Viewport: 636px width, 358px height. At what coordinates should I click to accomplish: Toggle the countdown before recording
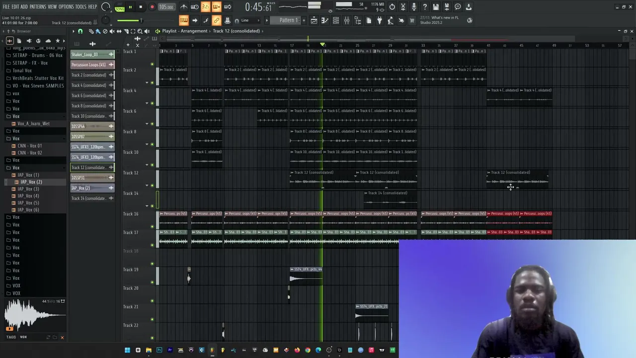click(205, 7)
